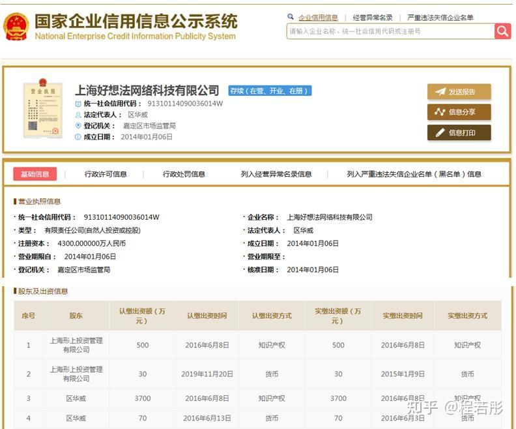The width and height of the screenshot is (516, 429).
Task: Click subscribed amount 3700 in row 3
Action: pos(143,398)
